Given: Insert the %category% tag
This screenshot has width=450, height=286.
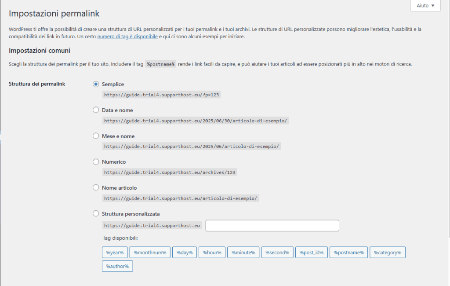Looking at the screenshot, I should point(388,253).
